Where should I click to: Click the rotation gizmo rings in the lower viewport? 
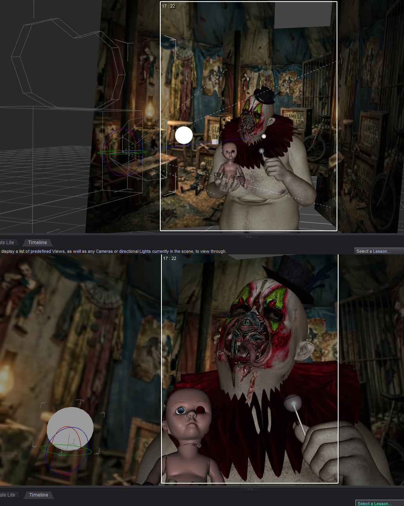tap(67, 451)
